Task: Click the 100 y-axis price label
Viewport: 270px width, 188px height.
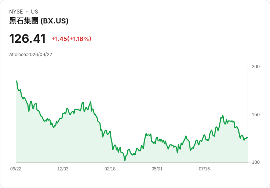Action: click(x=256, y=162)
